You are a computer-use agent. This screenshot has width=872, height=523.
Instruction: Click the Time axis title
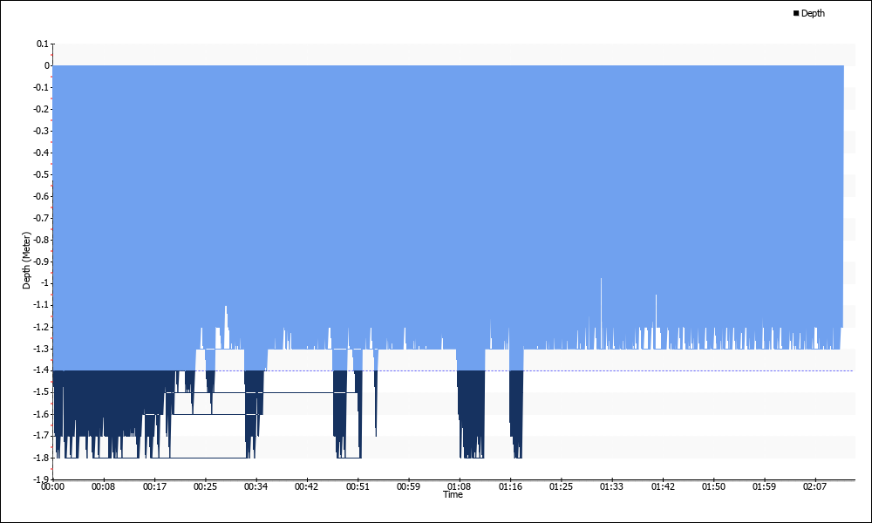click(453, 494)
